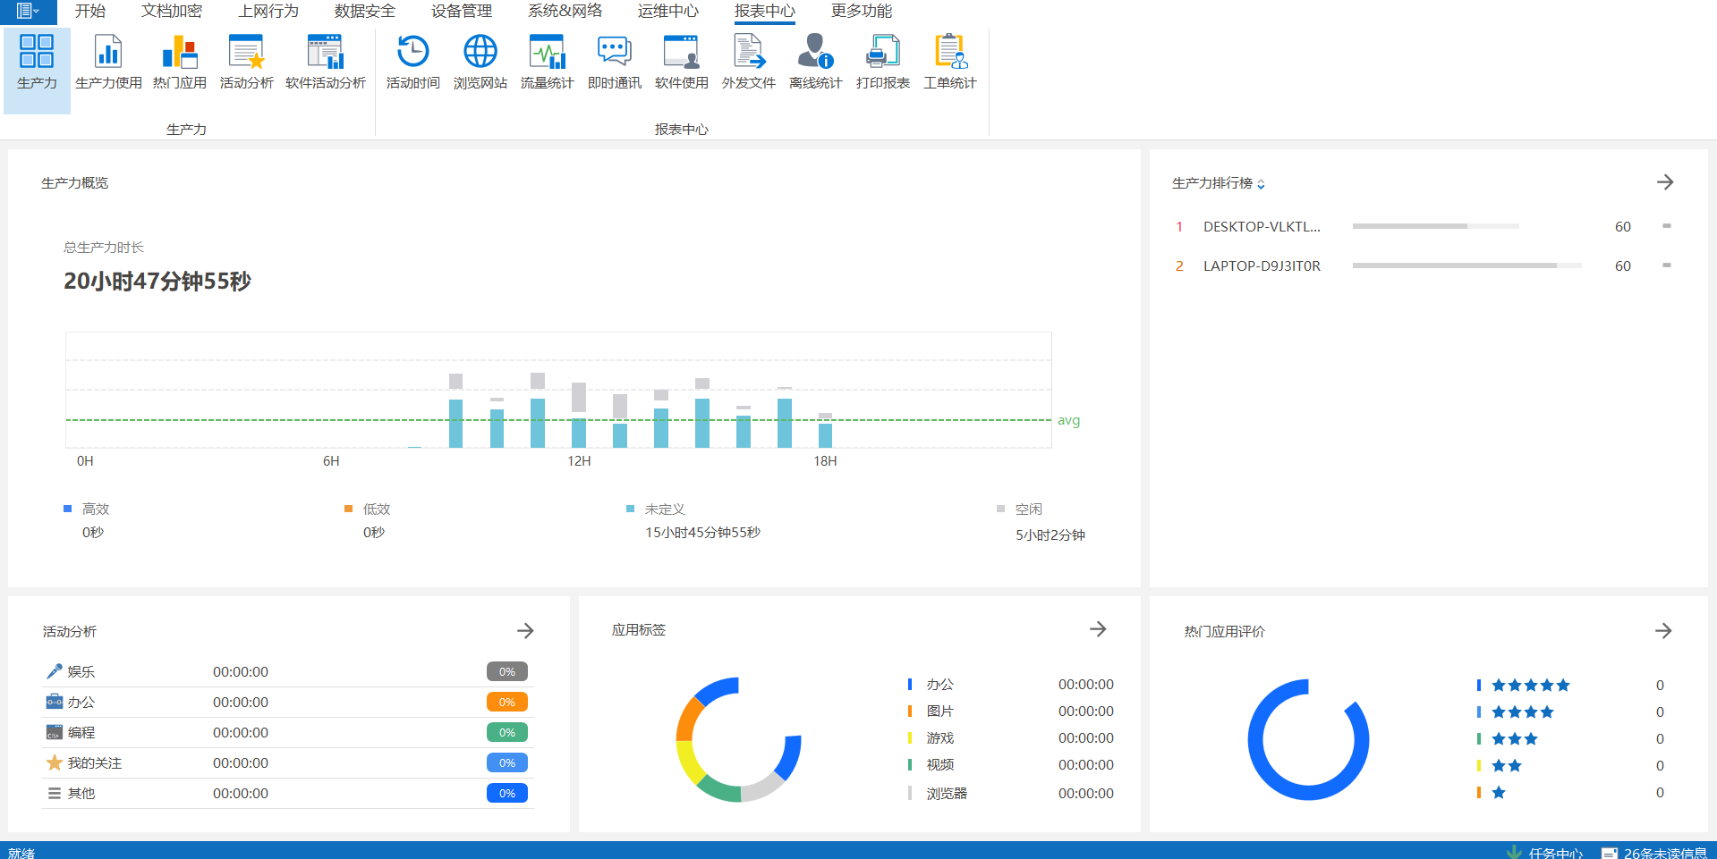Select LAPTOP-D9J3IT0R ranking row
The width and height of the screenshot is (1717, 859).
[x=1423, y=265]
